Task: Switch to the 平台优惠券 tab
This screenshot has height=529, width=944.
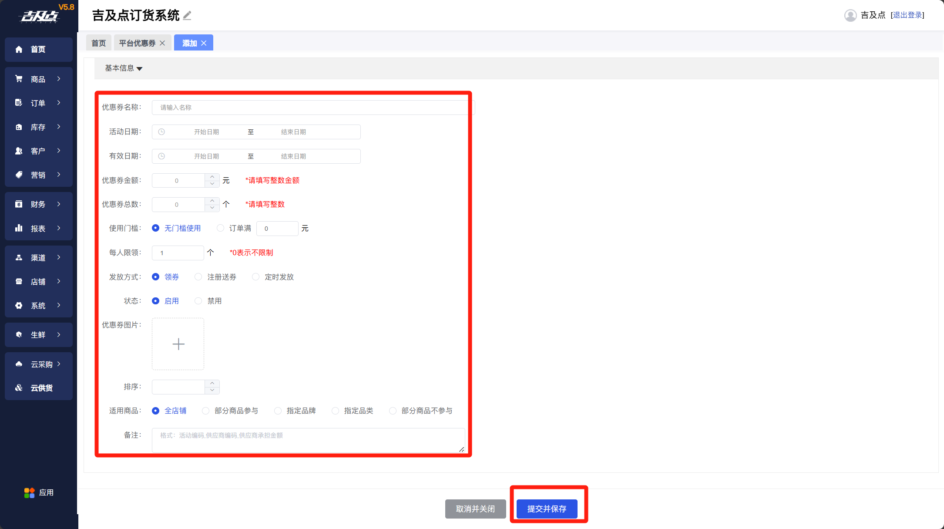Action: [x=137, y=43]
